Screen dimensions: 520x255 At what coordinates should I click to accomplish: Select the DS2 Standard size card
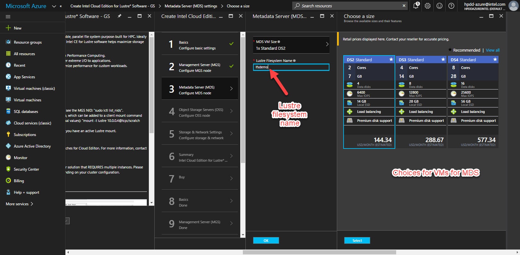pos(369,102)
